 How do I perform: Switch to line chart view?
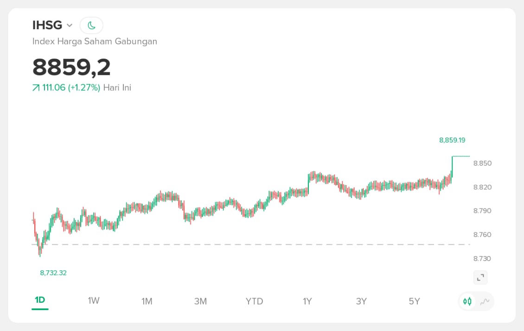coord(485,302)
